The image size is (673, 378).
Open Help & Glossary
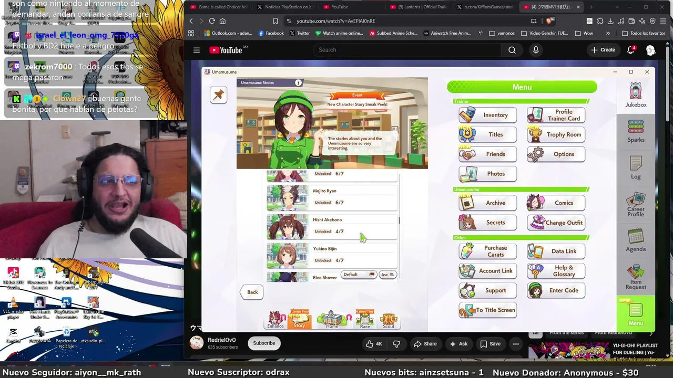(556, 271)
